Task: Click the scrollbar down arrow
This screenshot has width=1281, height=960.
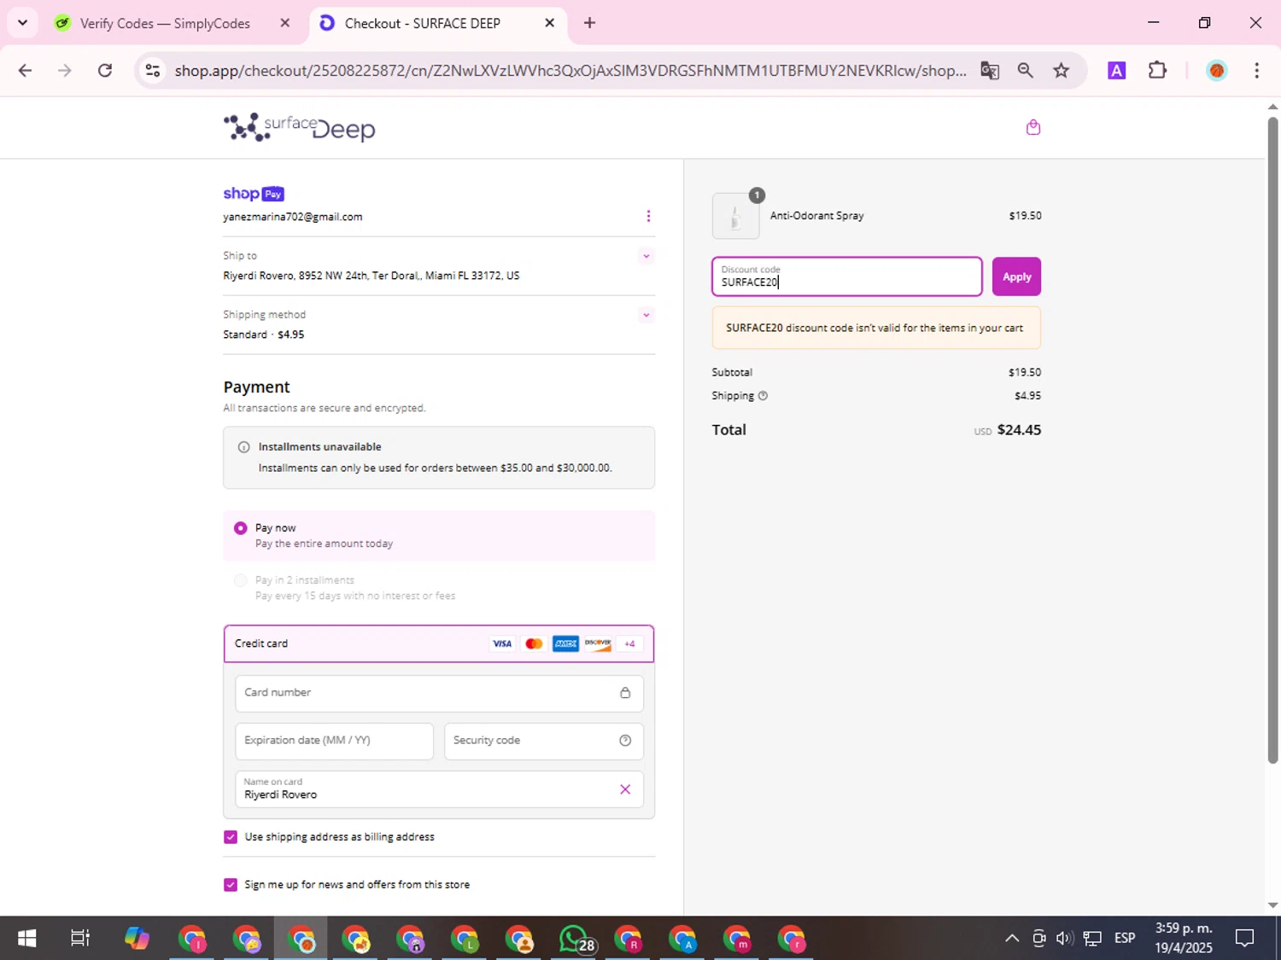Action: pos(1272,905)
